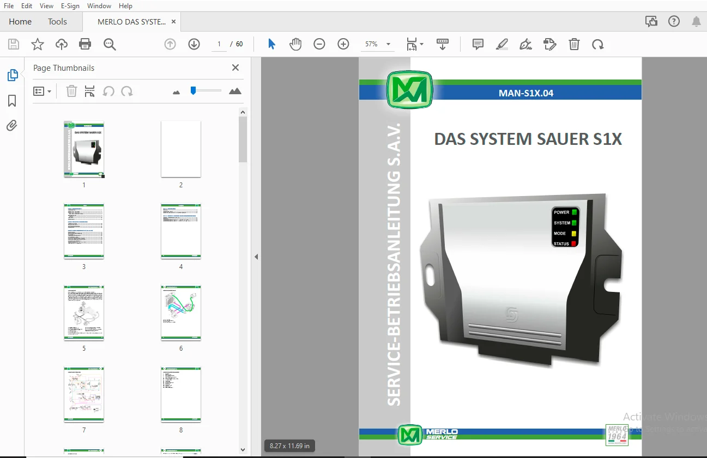Click the thumbnail size slider handle
Image resolution: width=707 pixels, height=458 pixels.
click(x=193, y=90)
